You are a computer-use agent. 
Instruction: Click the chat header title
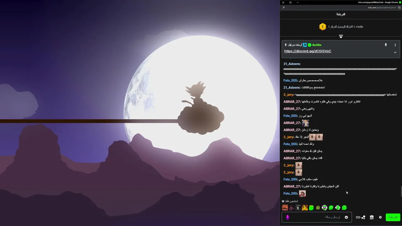click(341, 14)
